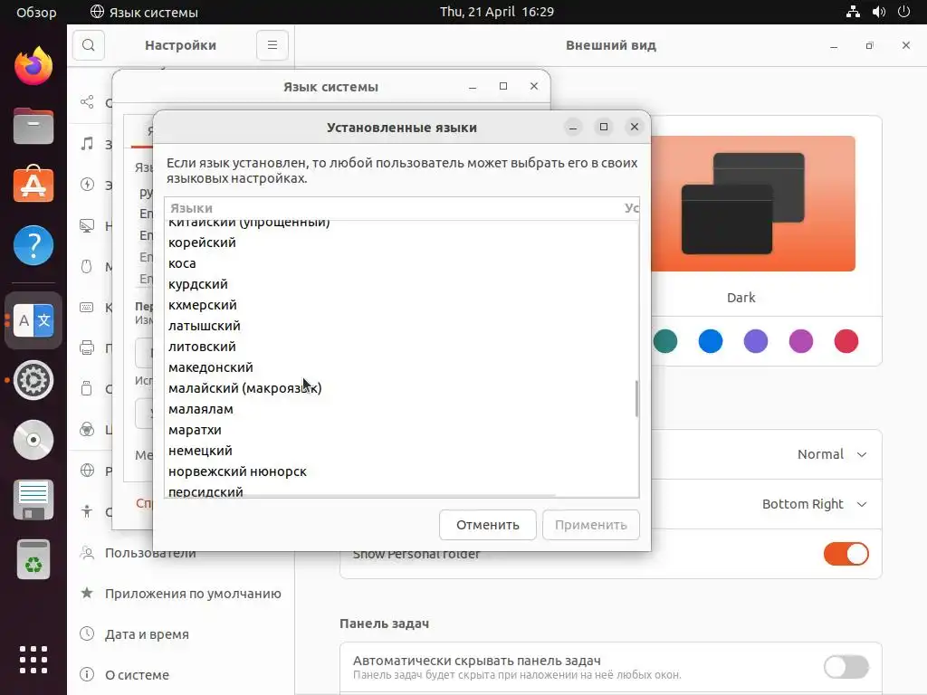Viewport: 927px width, 695px height.
Task: Maximize the Установленные языки dialog
Action: 604,127
